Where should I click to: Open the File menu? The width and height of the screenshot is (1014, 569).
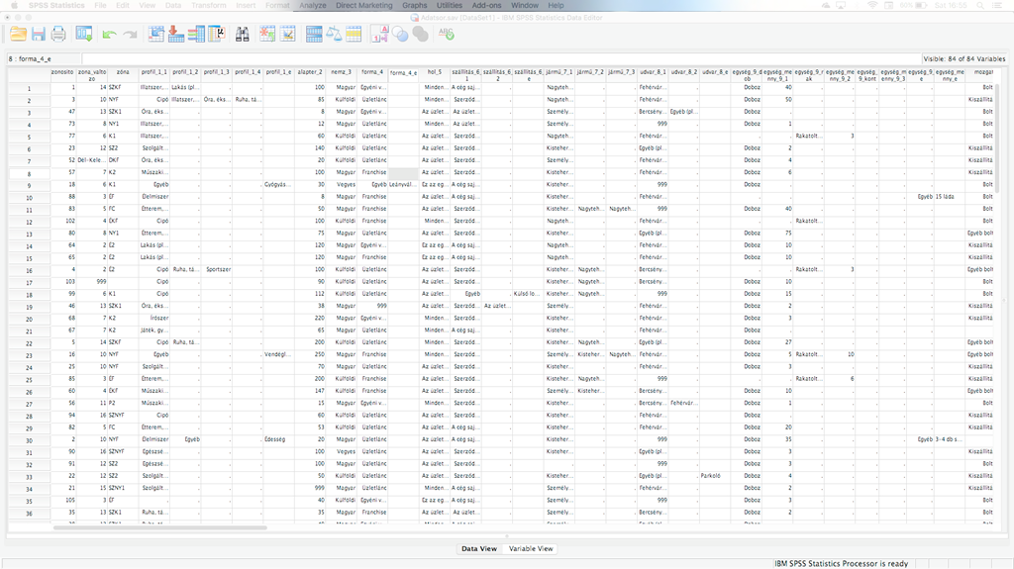(100, 5)
